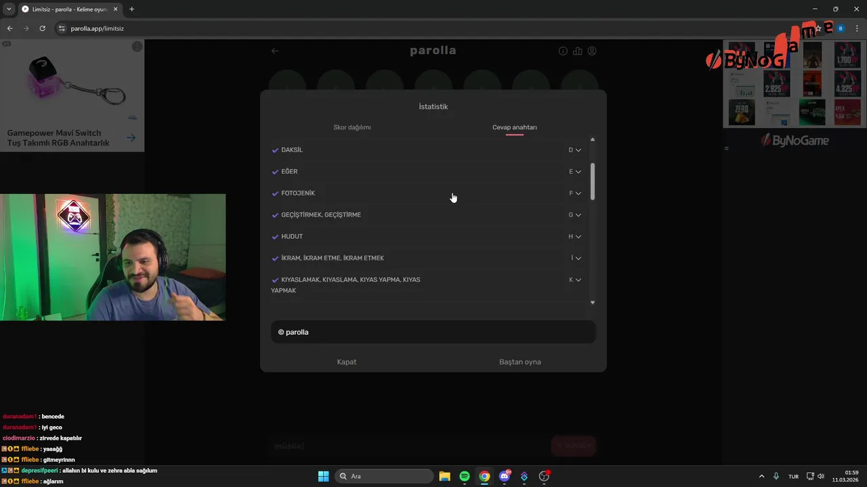The image size is (867, 487).
Task: Open Chrome from the taskbar
Action: pyautogui.click(x=484, y=476)
